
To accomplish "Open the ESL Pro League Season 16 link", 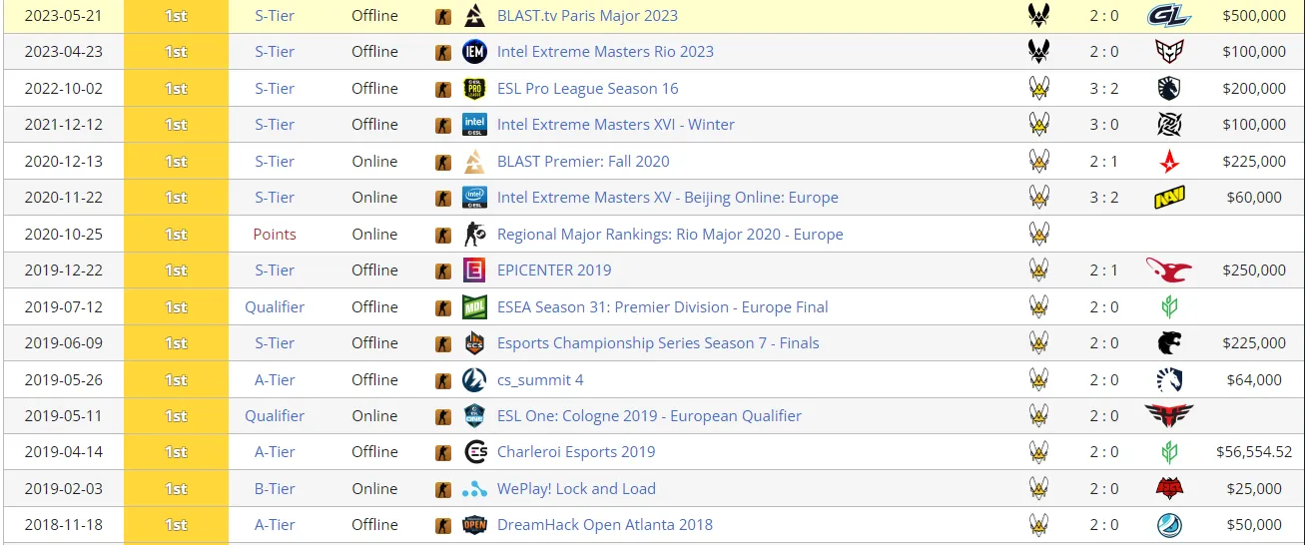I will point(587,88).
